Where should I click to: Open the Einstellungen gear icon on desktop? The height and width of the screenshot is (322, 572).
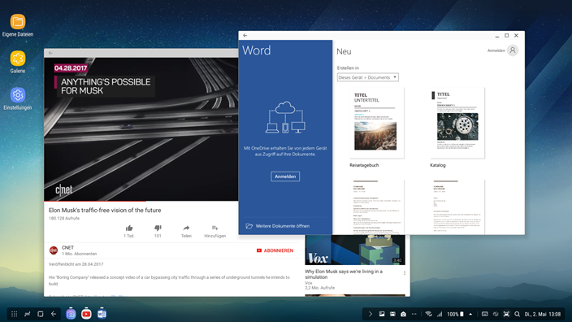(x=18, y=95)
